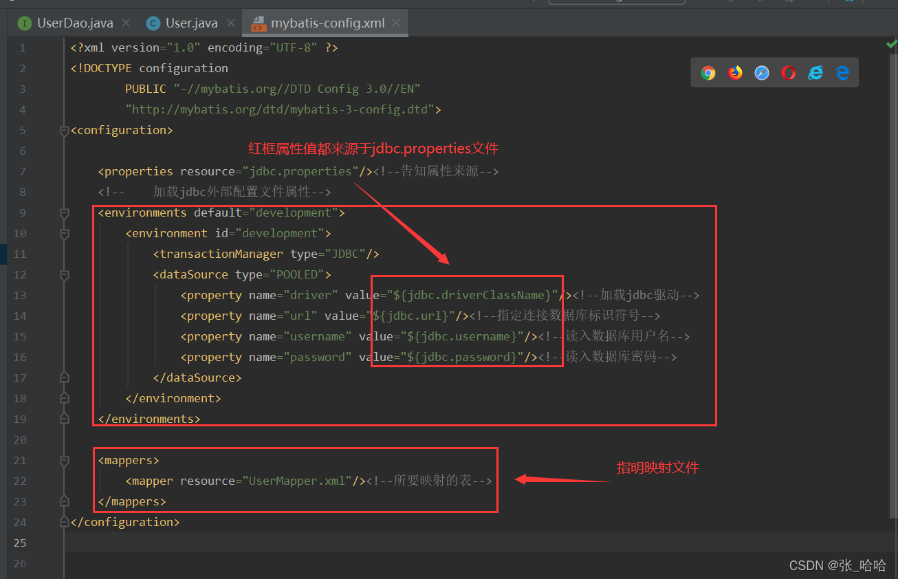Open in Safari browser icon
The width and height of the screenshot is (898, 579).
coord(762,73)
